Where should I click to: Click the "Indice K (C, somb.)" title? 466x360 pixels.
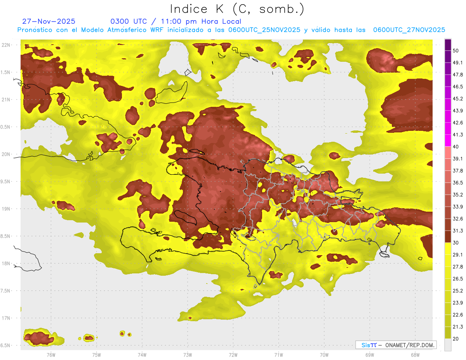(x=237, y=9)
